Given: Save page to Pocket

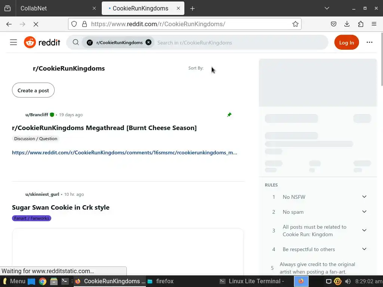Looking at the screenshot, I should coord(333,24).
